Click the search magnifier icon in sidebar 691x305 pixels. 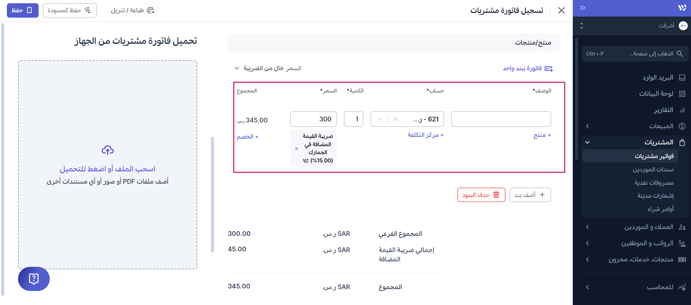tap(680, 54)
